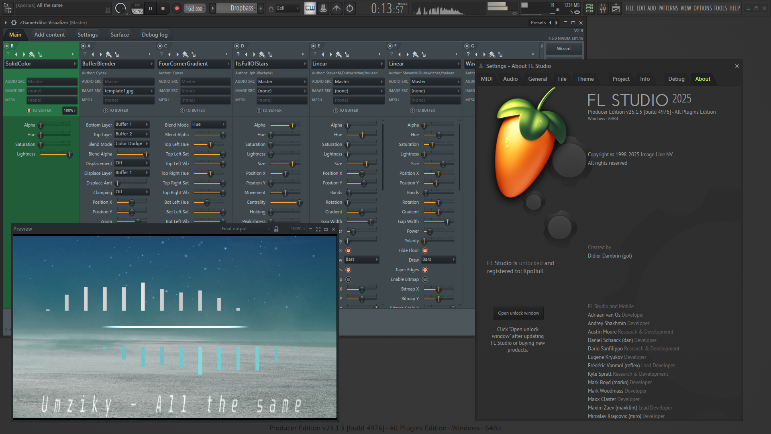Click the Presets label in visualizer header
This screenshot has width=771, height=434.
pyautogui.click(x=538, y=23)
